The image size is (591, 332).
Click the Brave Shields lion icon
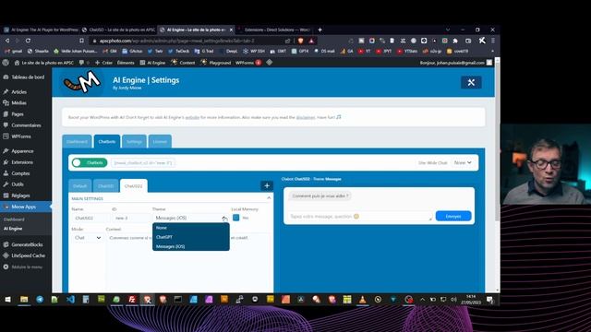click(301, 41)
